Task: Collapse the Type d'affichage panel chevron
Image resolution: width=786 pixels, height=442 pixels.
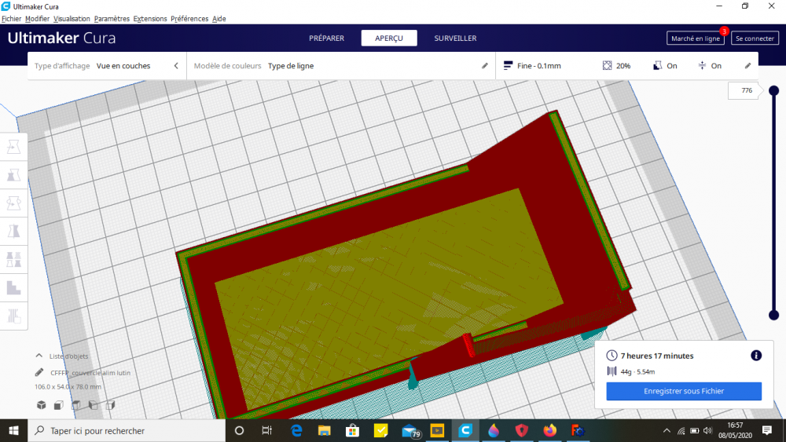Action: [x=176, y=66]
